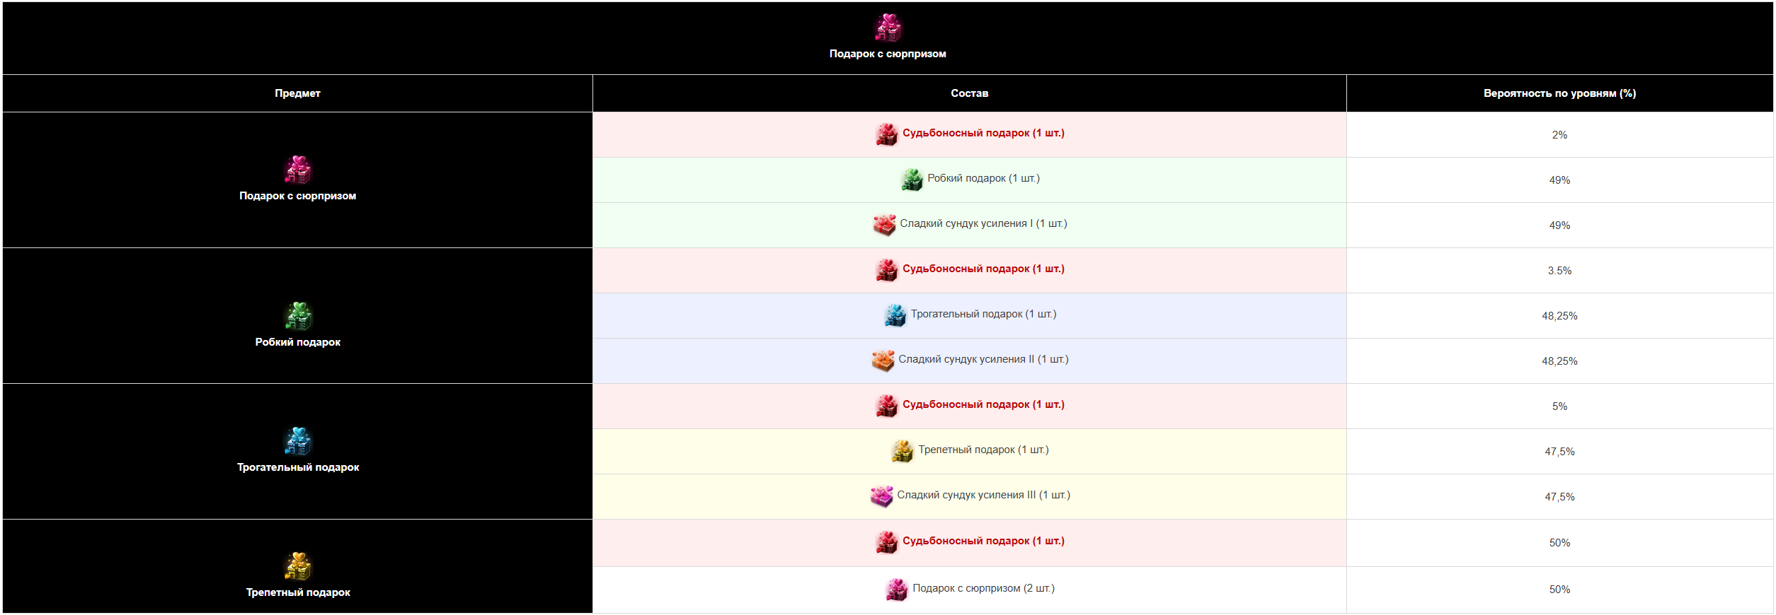Click the 'Трогательный подарок' label in the Предмет column

point(298,467)
